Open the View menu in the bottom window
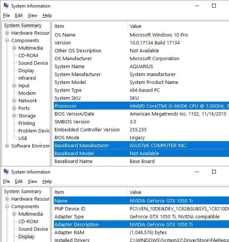This screenshot has height=242, width=229. [x=32, y=181]
